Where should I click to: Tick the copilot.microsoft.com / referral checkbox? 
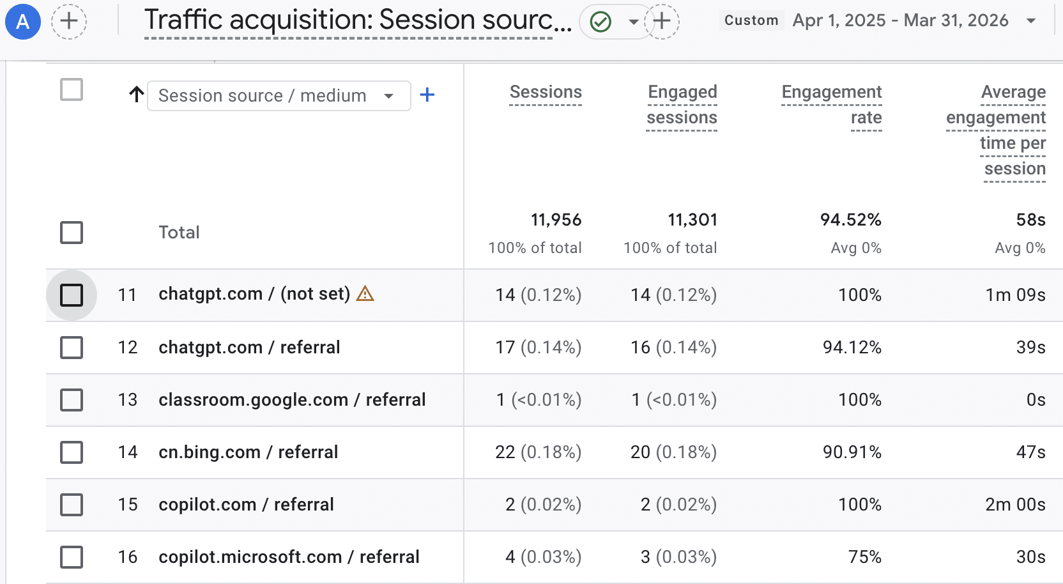point(72,557)
